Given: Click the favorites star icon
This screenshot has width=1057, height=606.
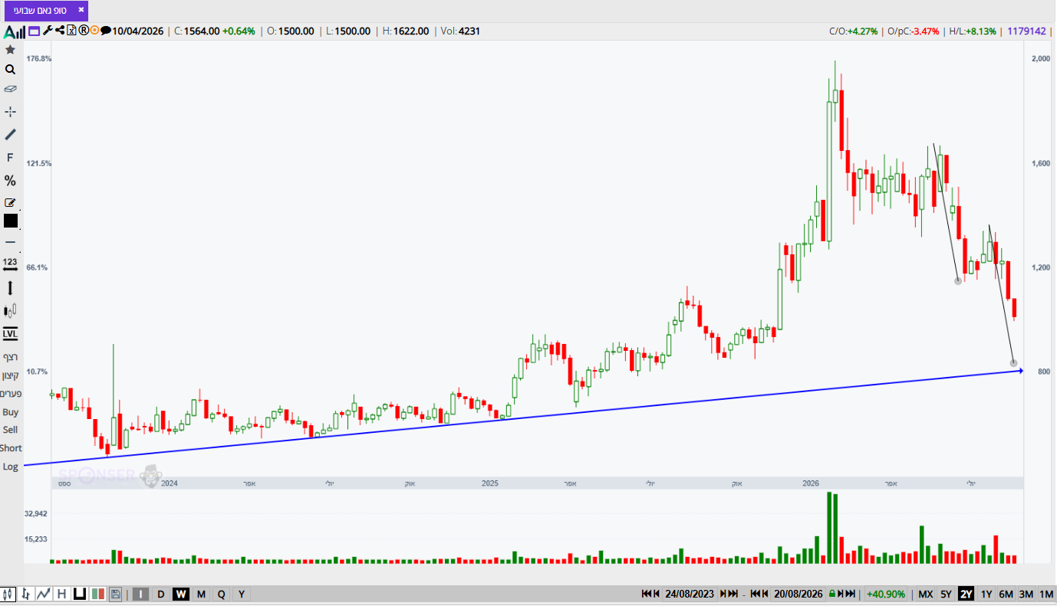Looking at the screenshot, I should click(10, 50).
